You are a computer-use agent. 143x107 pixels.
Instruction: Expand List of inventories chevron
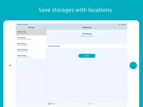click(x=125, y=46)
